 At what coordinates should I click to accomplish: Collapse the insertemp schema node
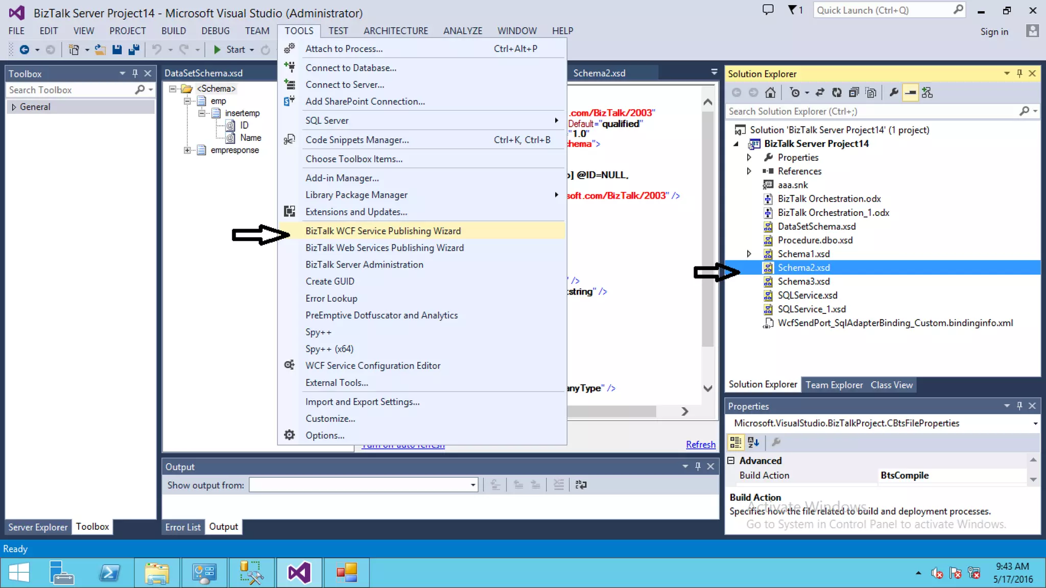click(x=202, y=113)
